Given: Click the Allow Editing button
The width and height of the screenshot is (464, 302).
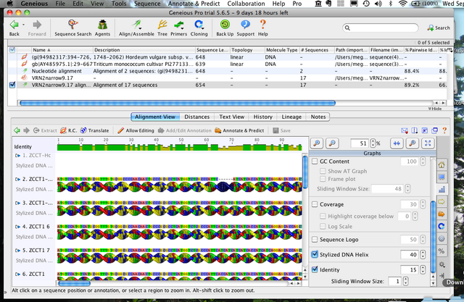Looking at the screenshot, I should tap(136, 130).
